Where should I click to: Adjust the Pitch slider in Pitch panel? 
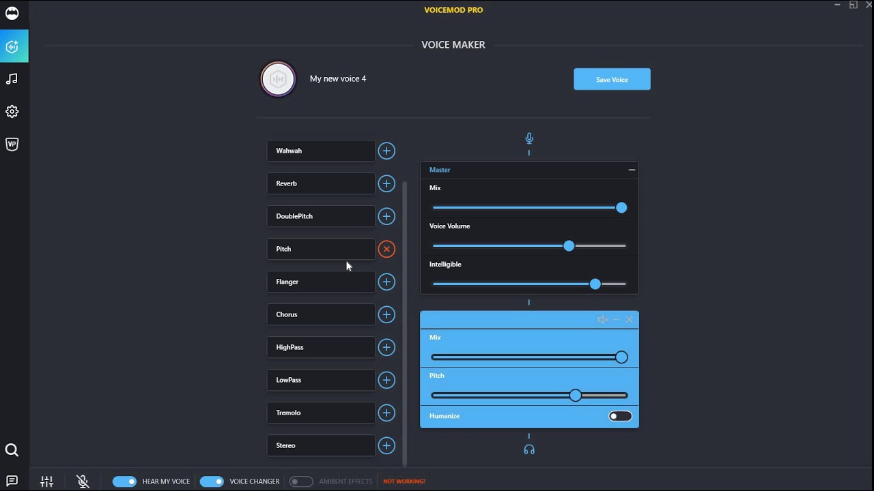point(529,395)
